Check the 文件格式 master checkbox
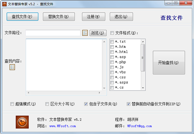 [112, 33]
